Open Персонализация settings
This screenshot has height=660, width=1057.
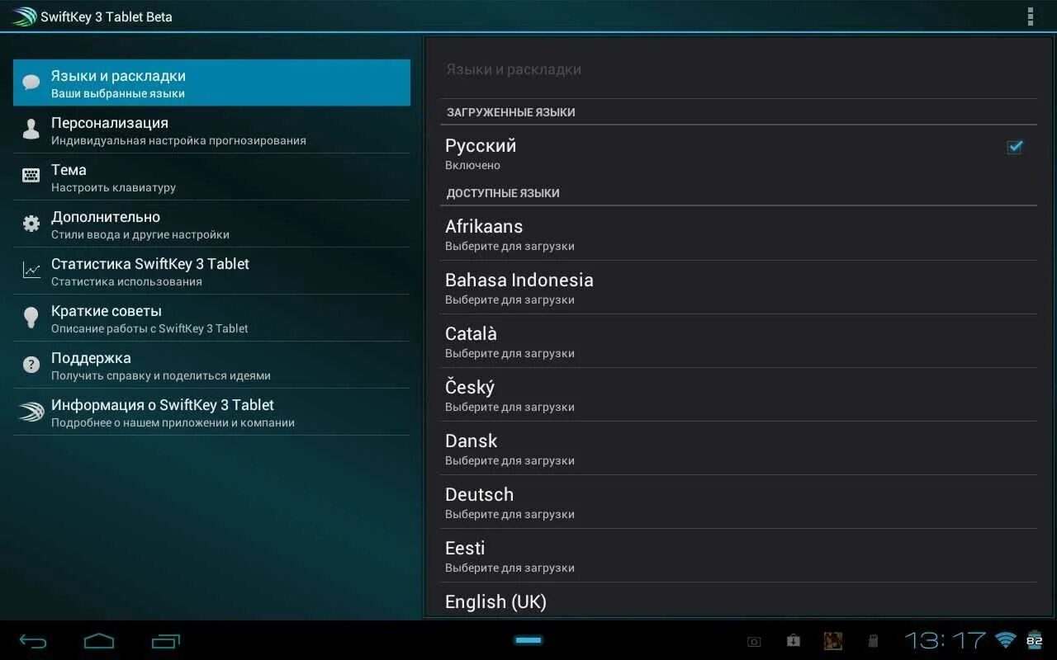(x=211, y=130)
